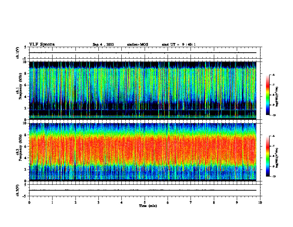Click the "Time (min)" x-axis label
This screenshot has height=227, width=293.
(148, 206)
